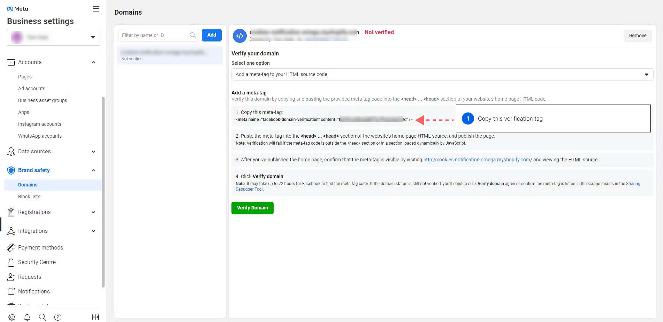Screen dimensions: 663x322
Task: Click the Integrations icon
Action: click(11, 231)
